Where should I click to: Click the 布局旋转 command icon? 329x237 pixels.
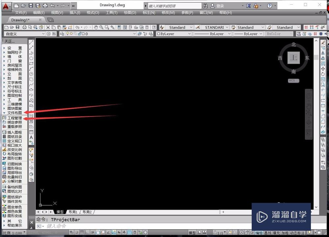tap(4, 154)
